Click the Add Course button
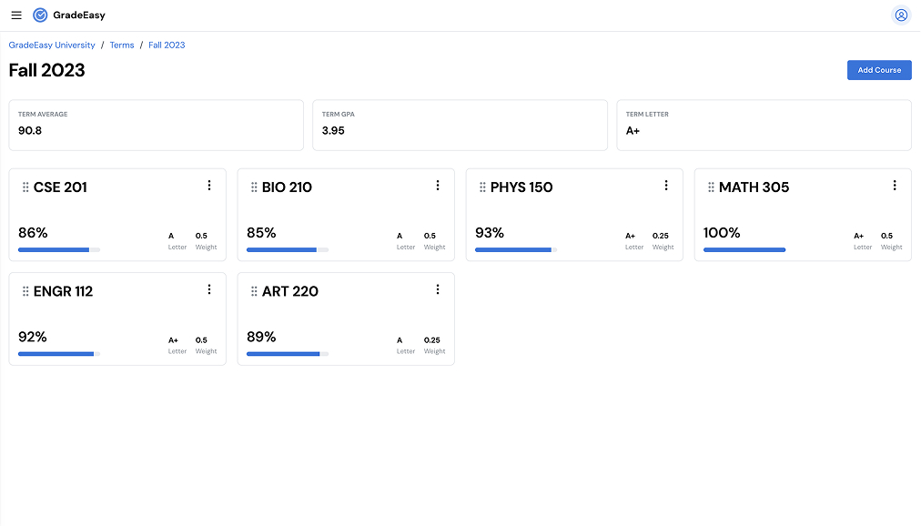 tap(878, 70)
